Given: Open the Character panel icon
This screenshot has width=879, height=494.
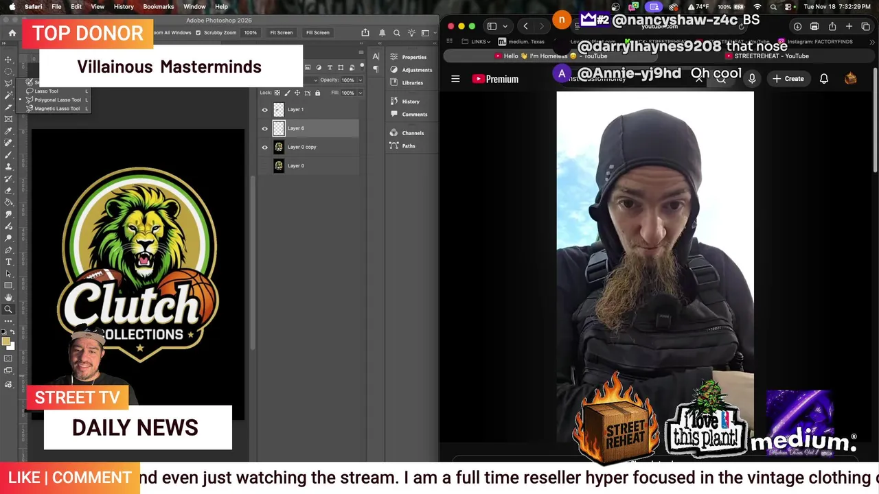Looking at the screenshot, I should point(376,57).
